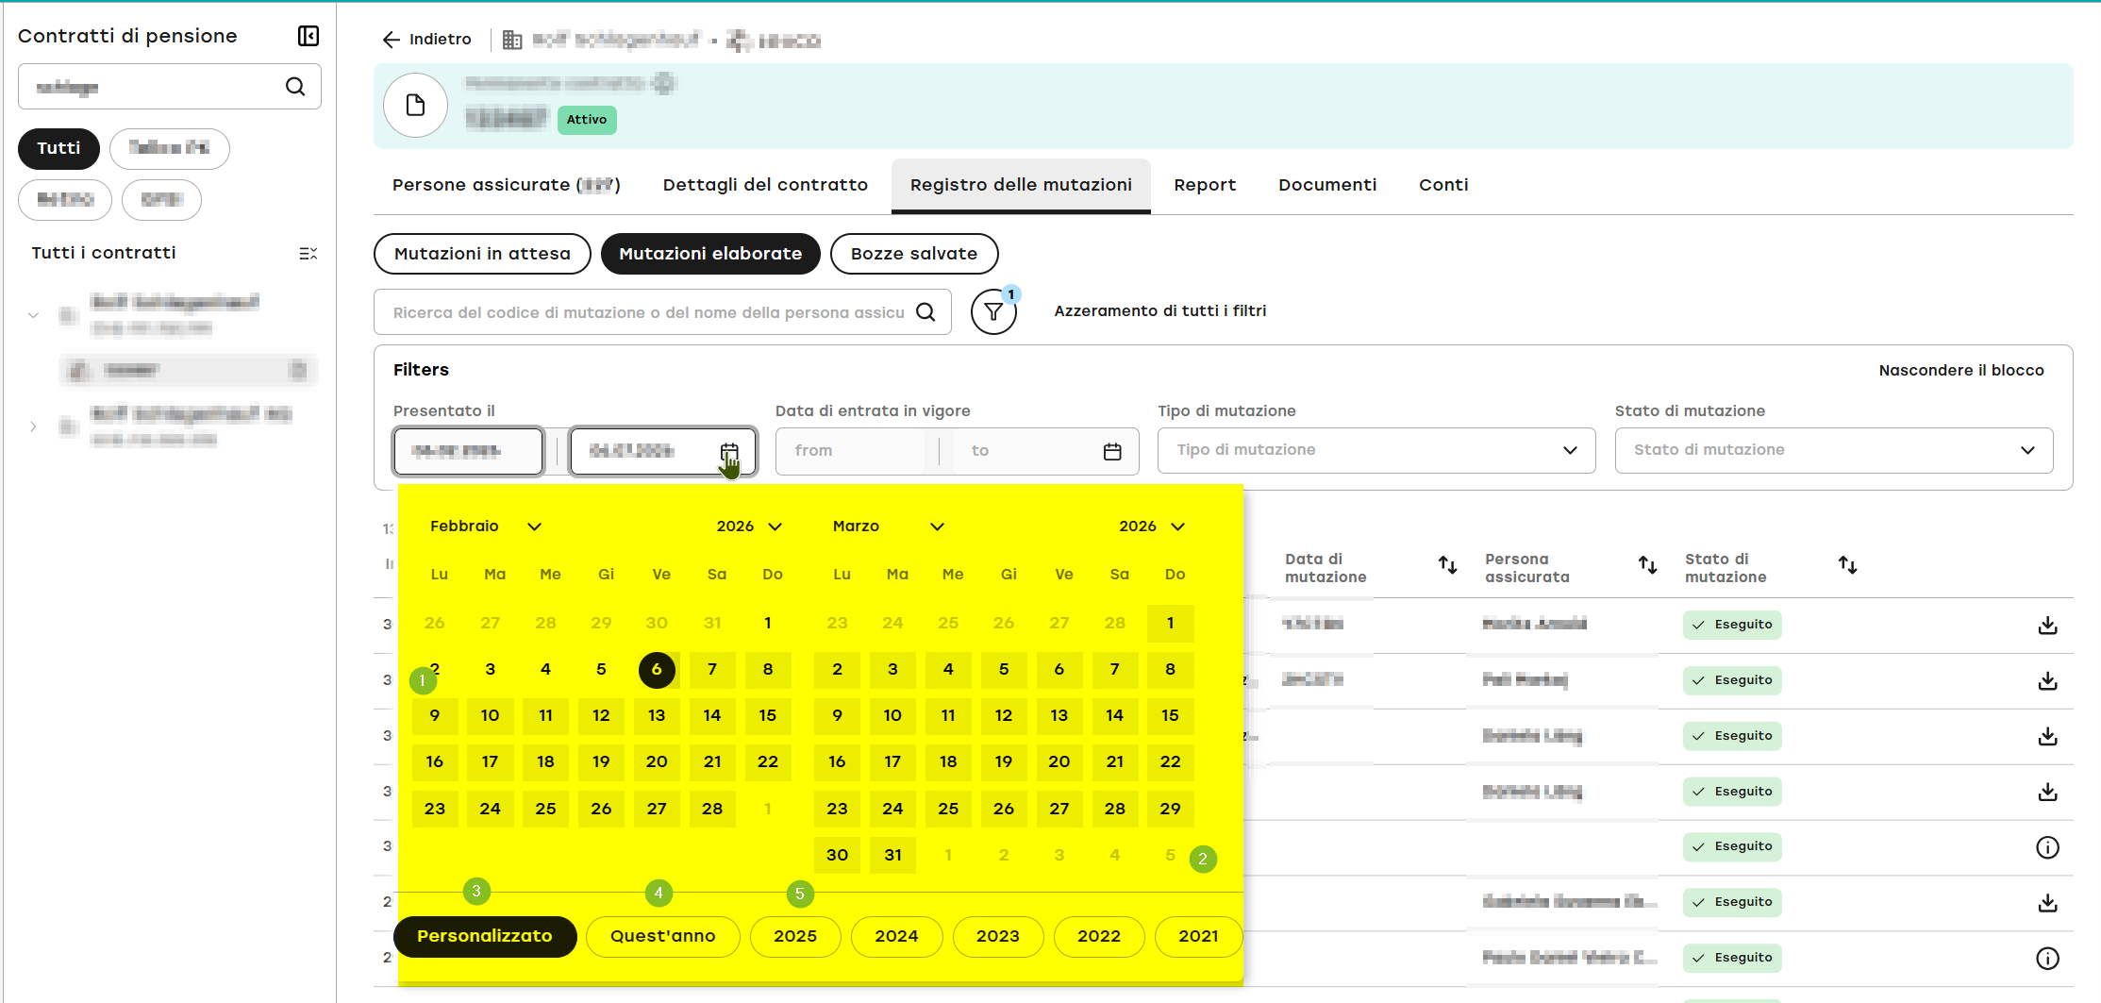This screenshot has width=2101, height=1003.
Task: Open the Marzo month dropdown
Action: tap(888, 527)
